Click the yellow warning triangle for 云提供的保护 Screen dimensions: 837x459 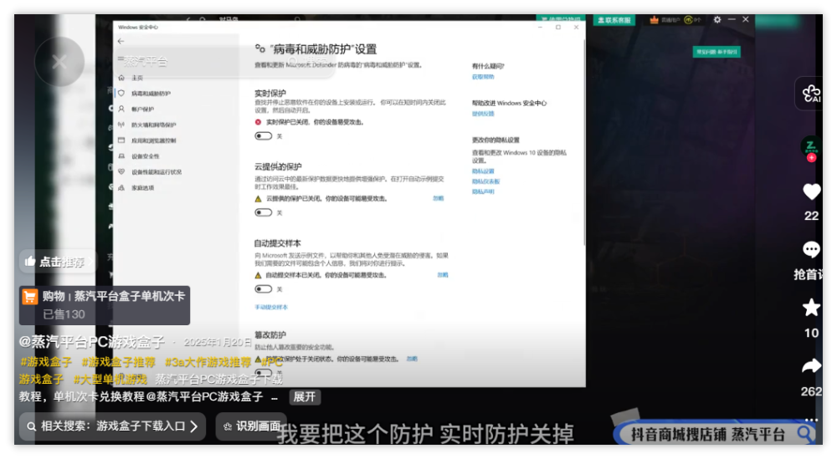[259, 199]
